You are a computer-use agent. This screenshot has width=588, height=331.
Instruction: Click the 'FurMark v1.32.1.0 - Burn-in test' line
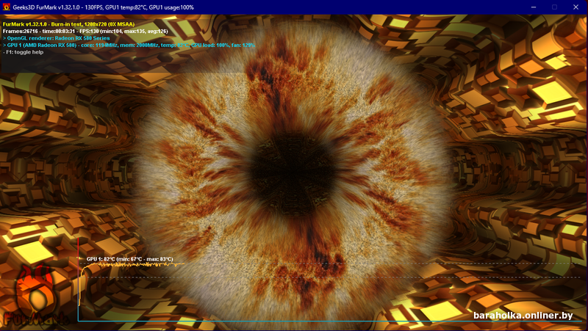pyautogui.click(x=68, y=24)
